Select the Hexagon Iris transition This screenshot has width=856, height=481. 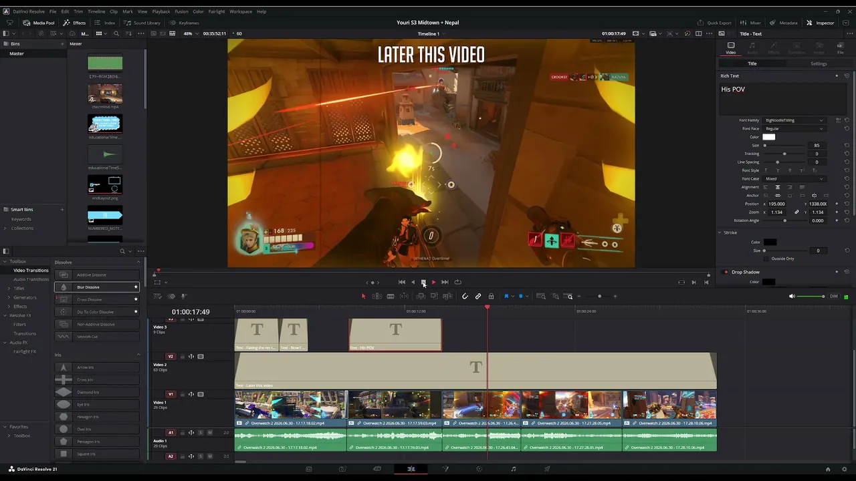[x=97, y=417]
